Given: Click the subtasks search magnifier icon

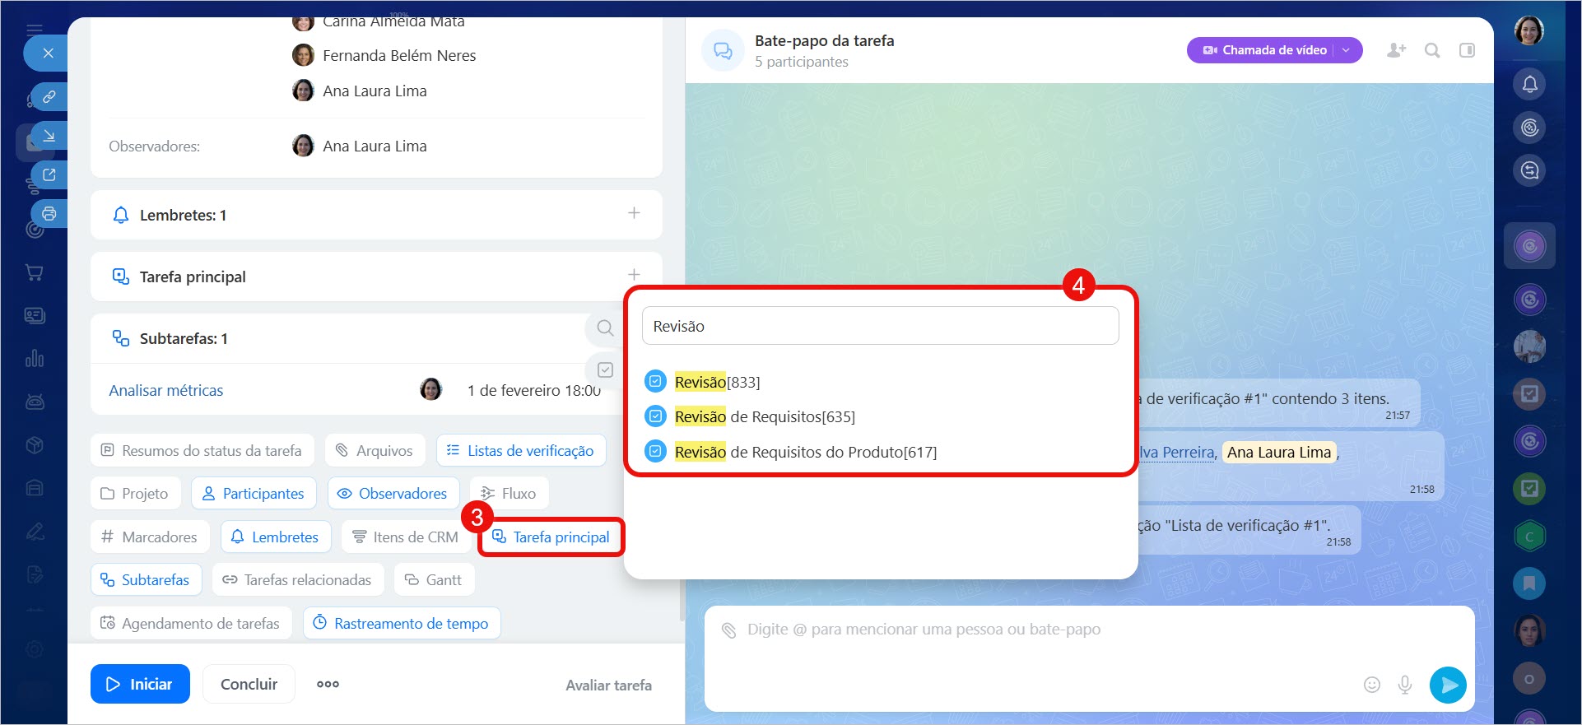Looking at the screenshot, I should pos(605,328).
